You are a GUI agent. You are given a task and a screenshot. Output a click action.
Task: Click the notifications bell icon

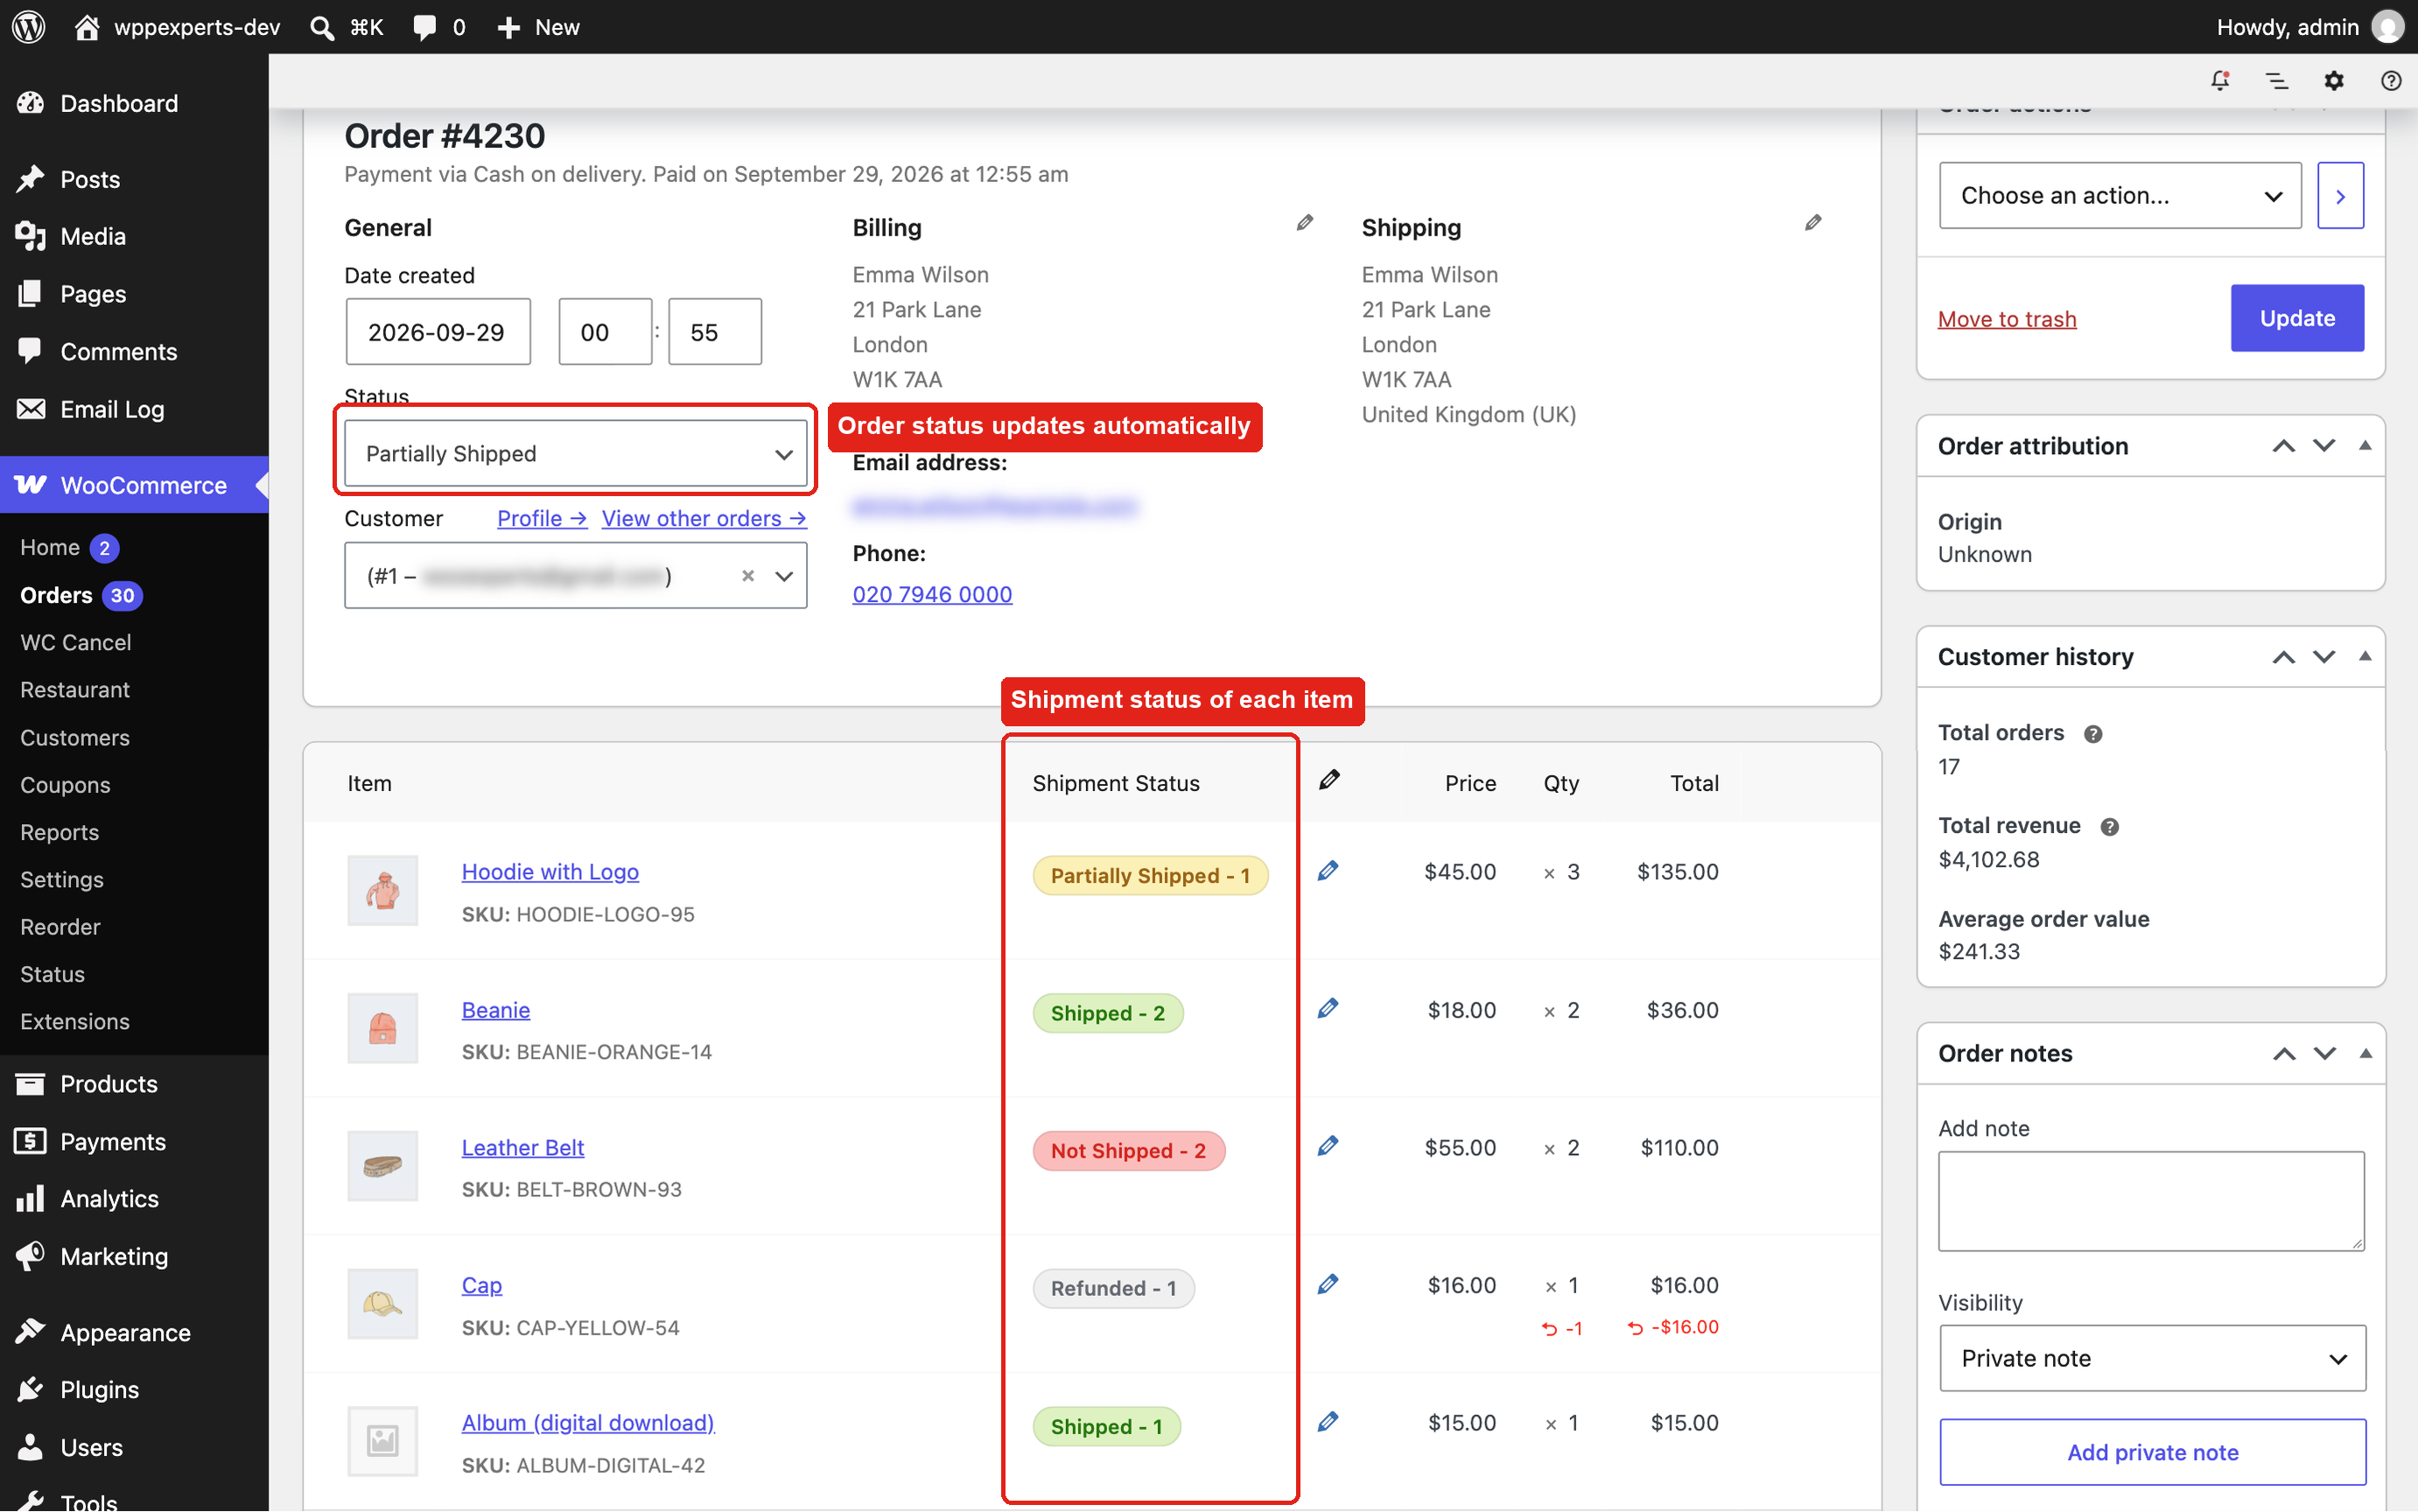(x=2220, y=81)
